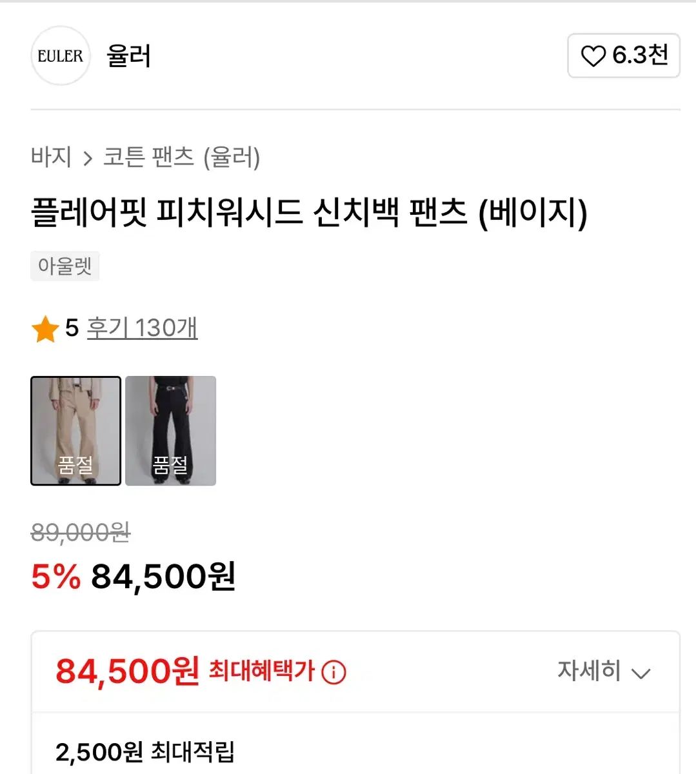Select the black pants color thumbnail
This screenshot has width=696, height=774.
170,431
